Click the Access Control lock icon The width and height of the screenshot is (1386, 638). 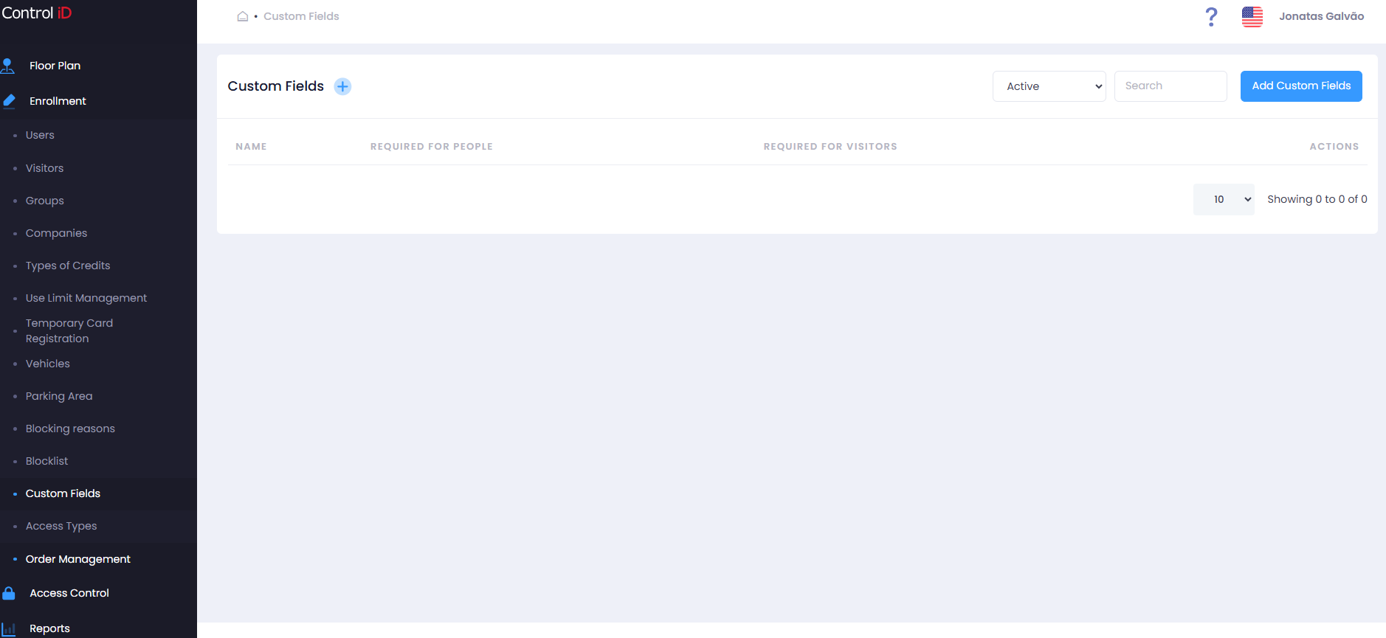point(9,593)
